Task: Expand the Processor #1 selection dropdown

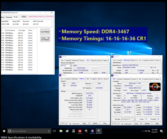Action: [134, 119]
